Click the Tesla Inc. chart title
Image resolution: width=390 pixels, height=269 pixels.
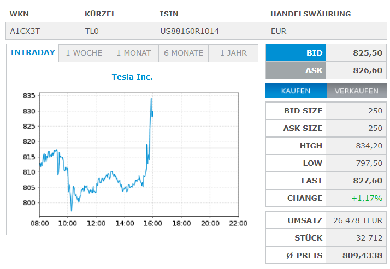pyautogui.click(x=132, y=77)
